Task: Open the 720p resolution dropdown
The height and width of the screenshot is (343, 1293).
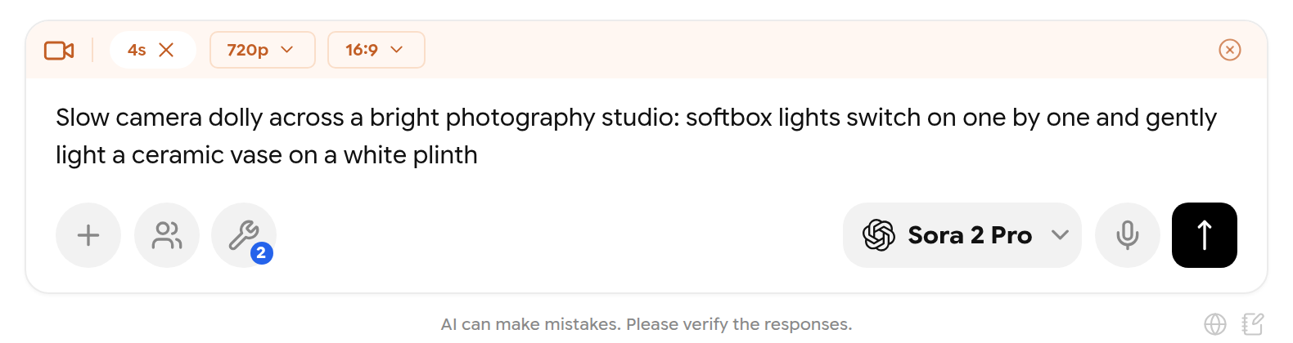Action: tap(263, 50)
